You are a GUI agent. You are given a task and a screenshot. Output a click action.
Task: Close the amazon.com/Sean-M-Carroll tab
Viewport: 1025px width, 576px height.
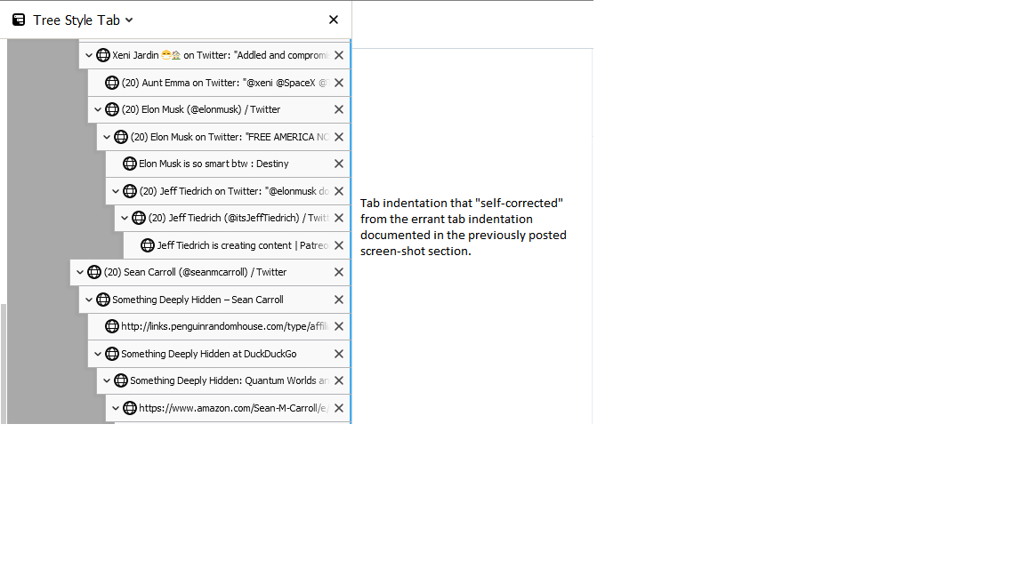tap(339, 408)
